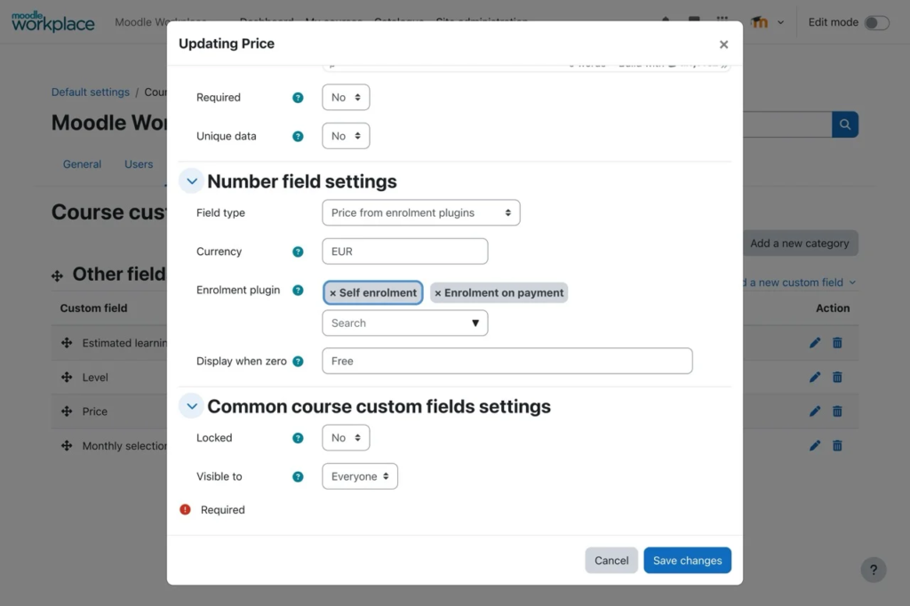Remove the Enrolment on payment tag
The width and height of the screenshot is (910, 606).
point(438,293)
